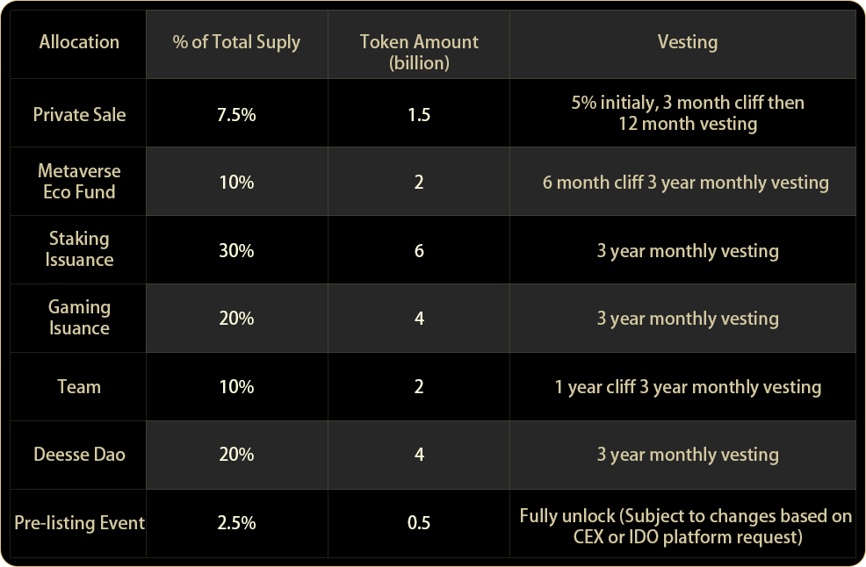
Task: Select the 1.5 token amount cell
Action: point(419,114)
